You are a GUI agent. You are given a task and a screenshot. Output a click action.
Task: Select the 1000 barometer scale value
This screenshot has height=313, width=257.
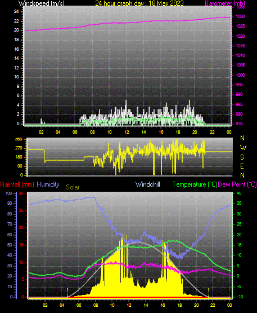click(240, 75)
